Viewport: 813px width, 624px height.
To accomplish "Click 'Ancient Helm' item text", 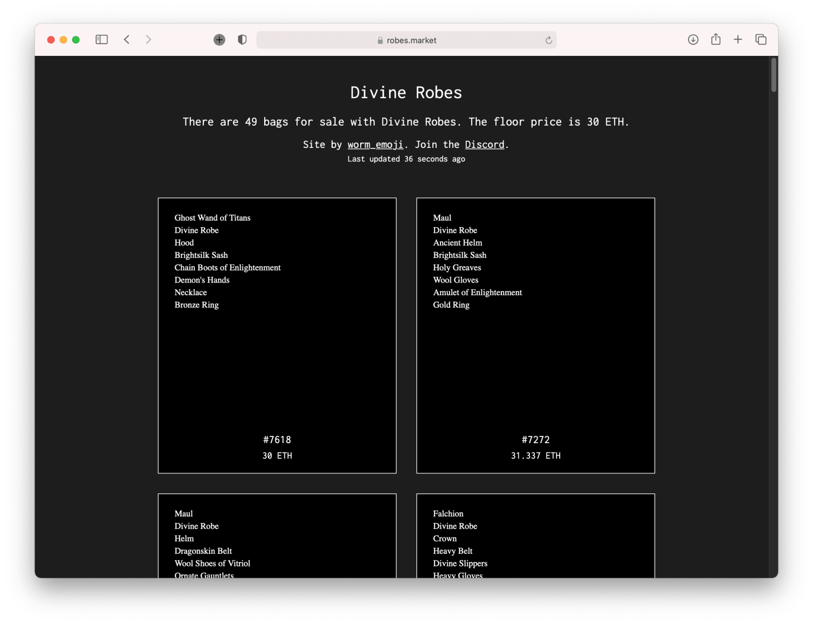I will click(x=457, y=243).
